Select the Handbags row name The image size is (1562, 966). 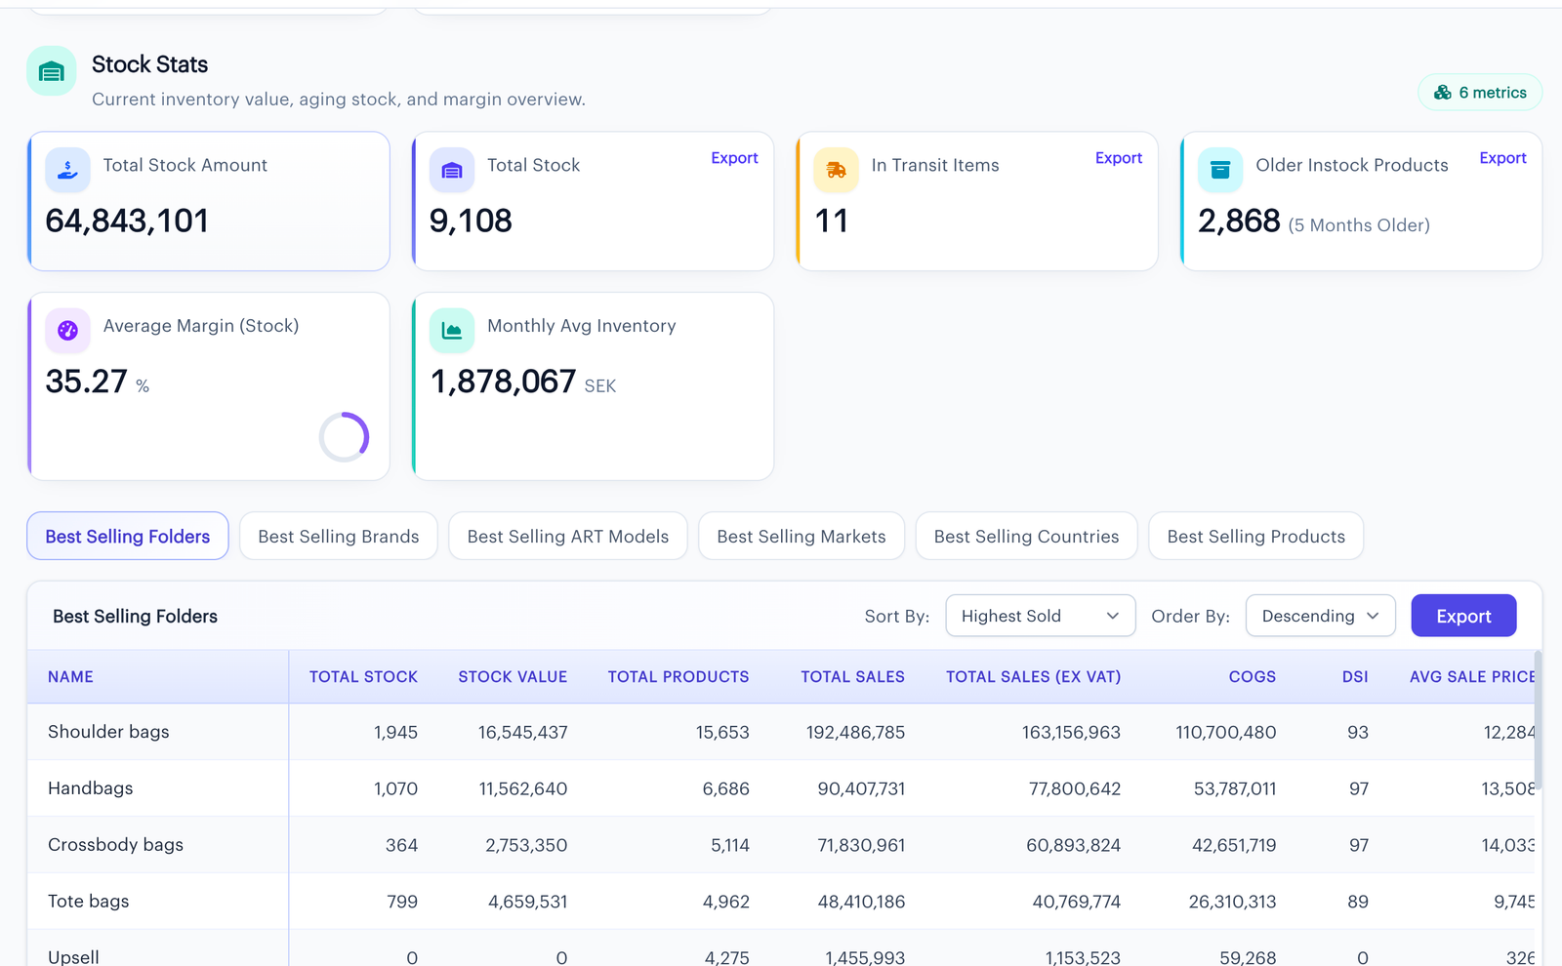(90, 788)
